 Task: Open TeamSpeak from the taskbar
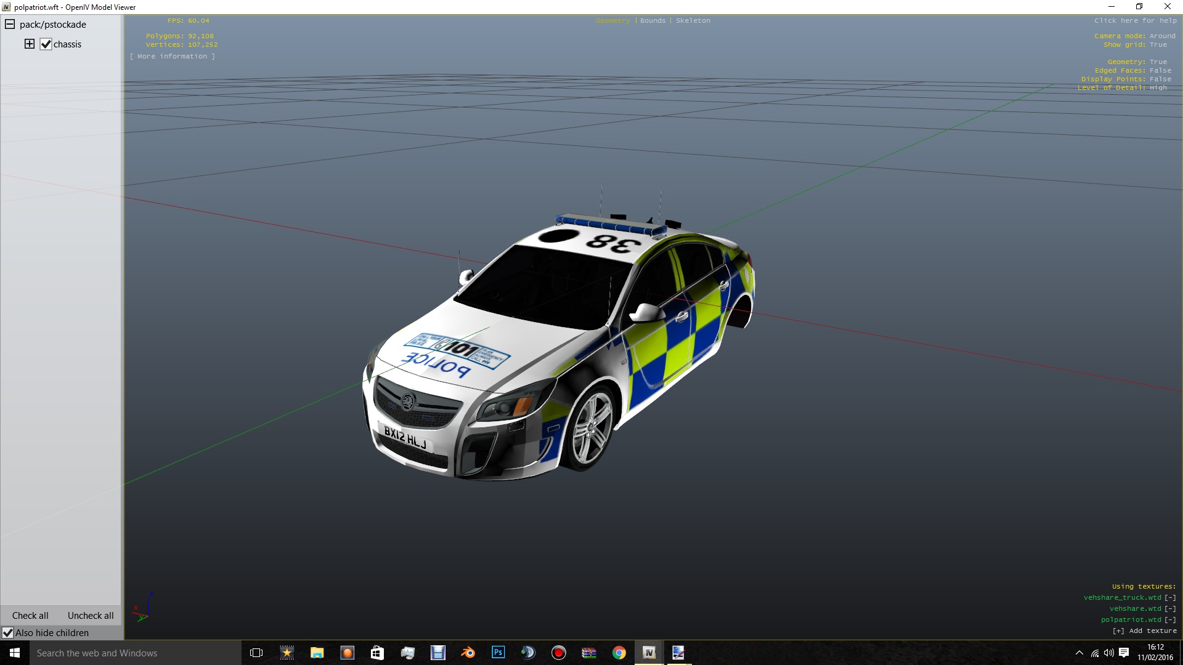click(529, 653)
